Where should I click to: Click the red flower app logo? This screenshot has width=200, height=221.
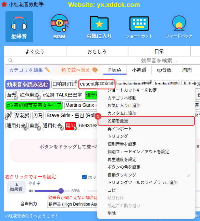tap(4, 4)
